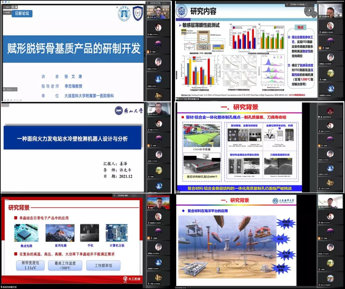Click the blue banner 复合材料/铝合金叠层结构 at slide bottom

(x=240, y=189)
